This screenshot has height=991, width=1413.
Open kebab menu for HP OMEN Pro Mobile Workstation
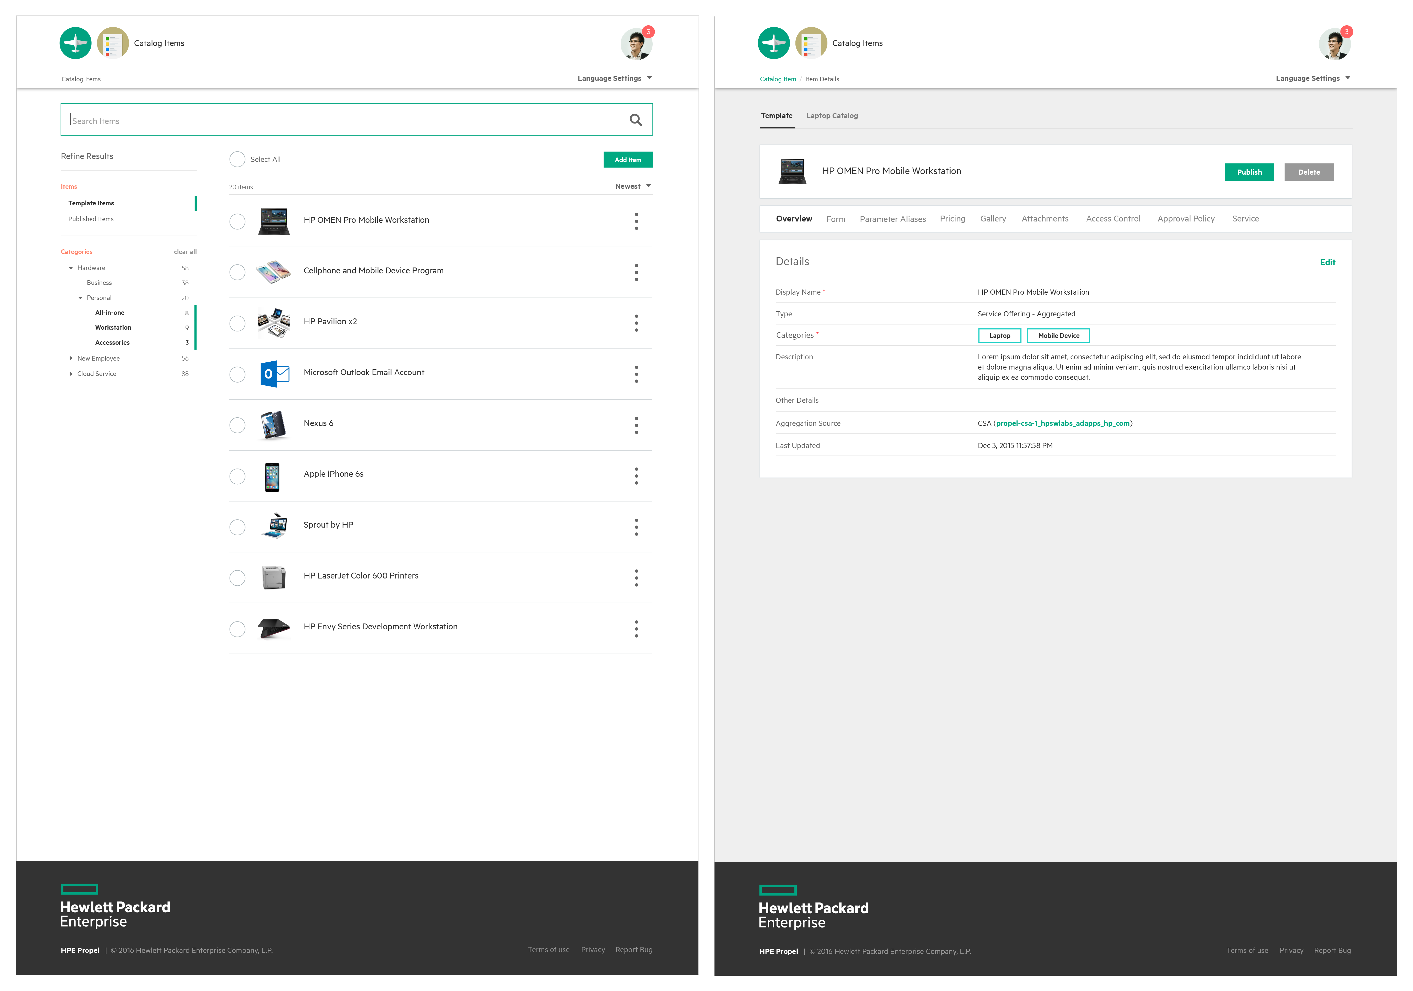636,221
